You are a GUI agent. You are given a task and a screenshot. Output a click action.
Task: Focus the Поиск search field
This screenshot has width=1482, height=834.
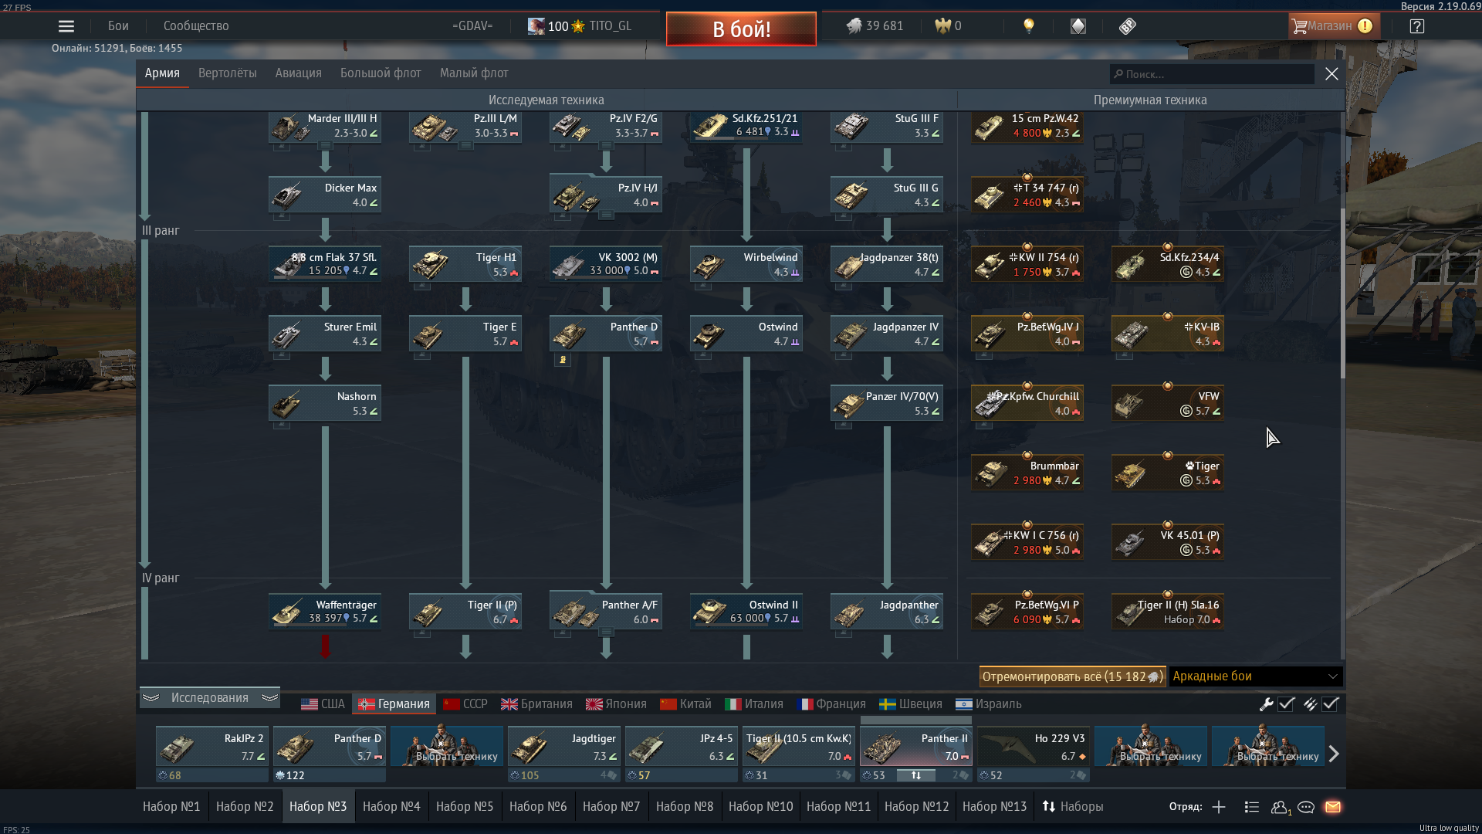tap(1212, 74)
